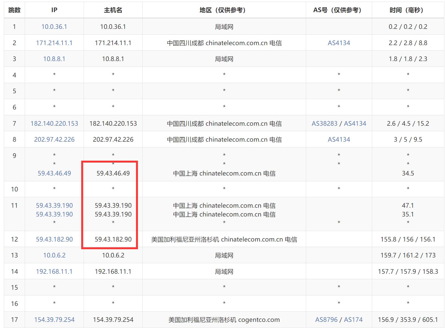Open IP link 59.43.182.90
Viewport: 446px width, 329px height.
(54, 239)
